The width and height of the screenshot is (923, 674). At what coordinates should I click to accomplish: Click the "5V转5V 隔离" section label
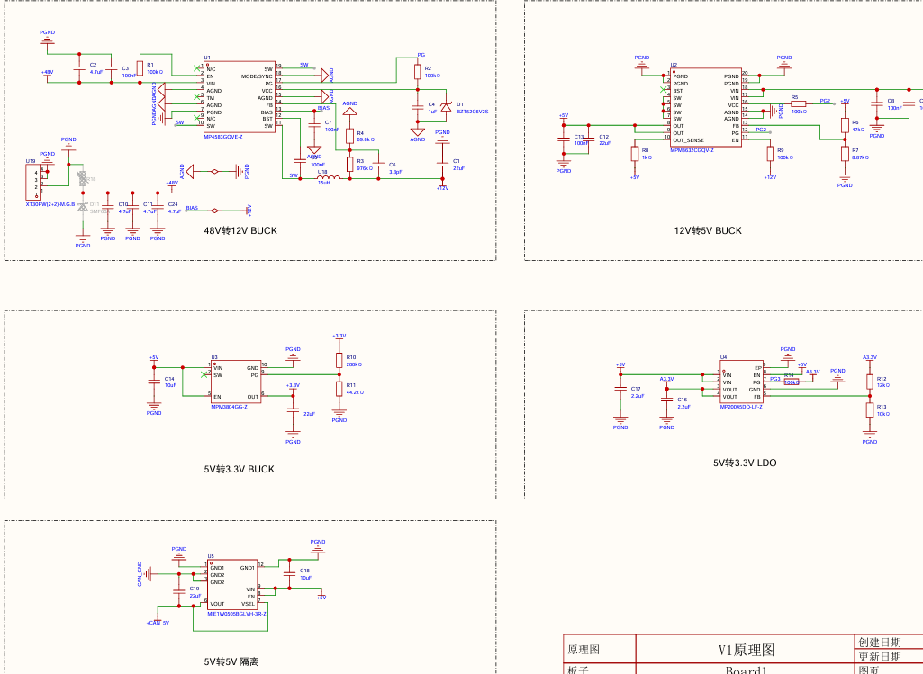pyautogui.click(x=231, y=661)
